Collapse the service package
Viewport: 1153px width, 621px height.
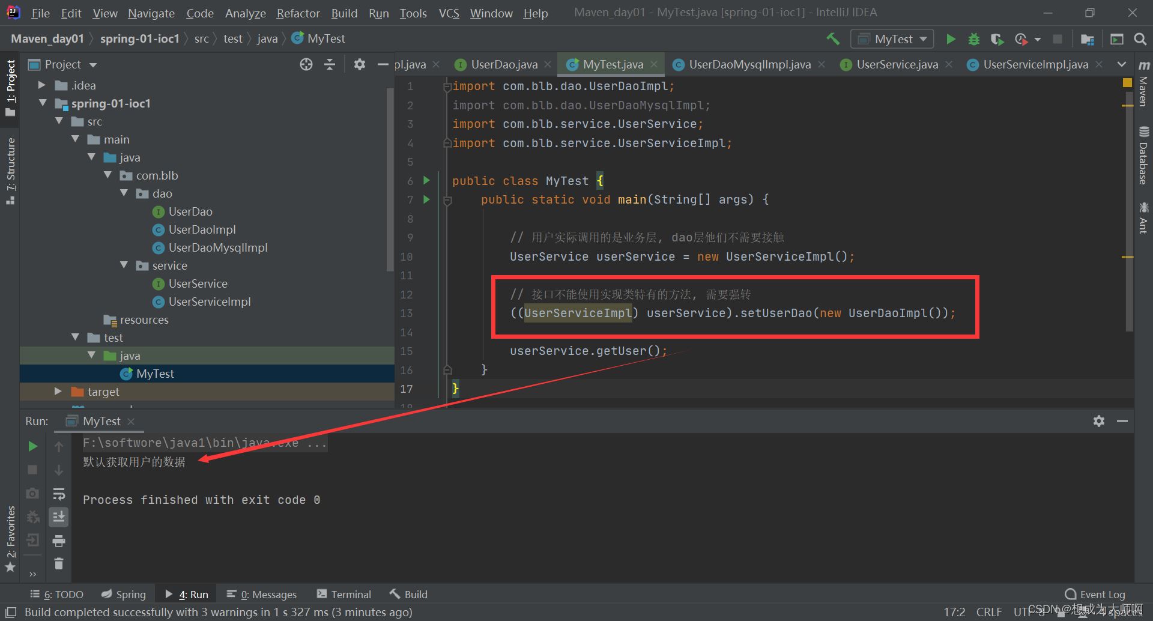124,265
